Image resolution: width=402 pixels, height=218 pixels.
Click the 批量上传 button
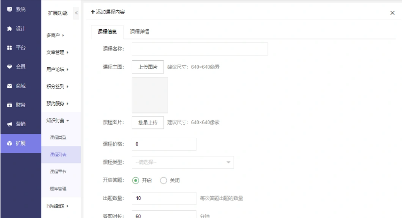[x=148, y=123]
